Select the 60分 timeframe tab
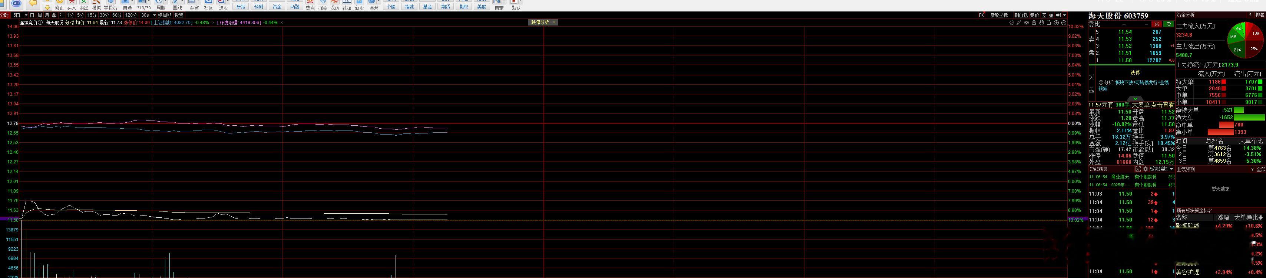This screenshot has height=278, width=1266. point(117,15)
